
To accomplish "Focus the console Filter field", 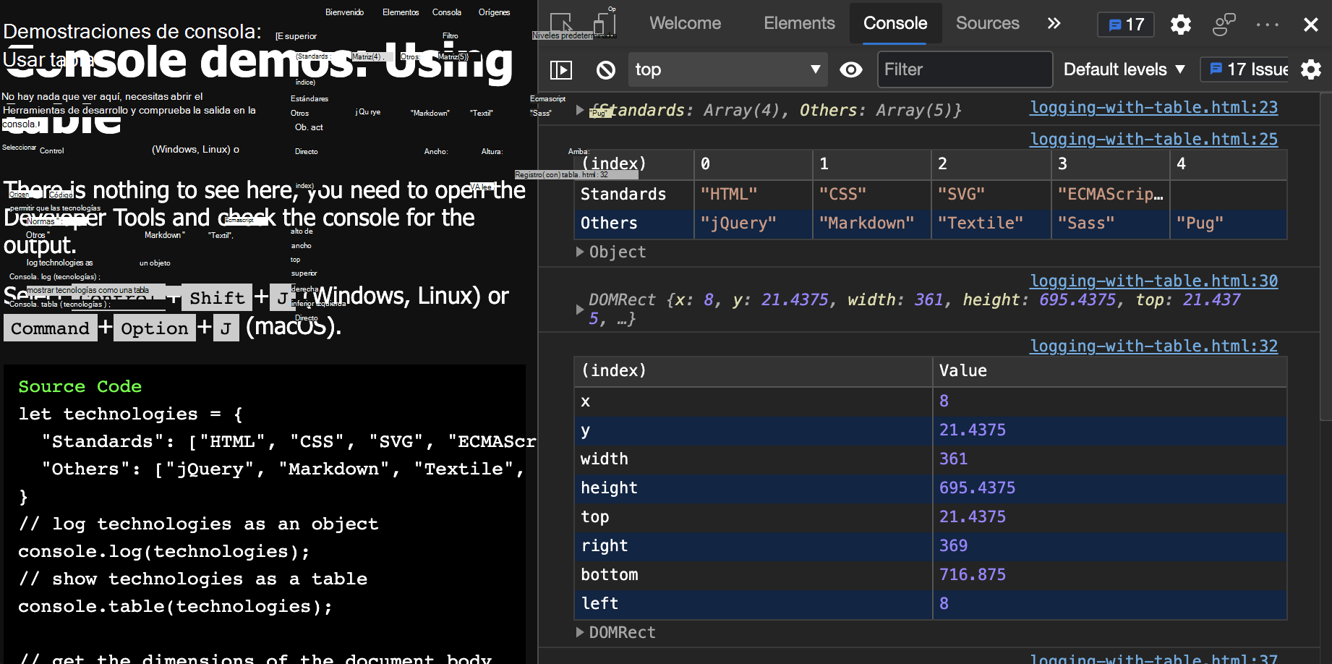I will pos(965,69).
